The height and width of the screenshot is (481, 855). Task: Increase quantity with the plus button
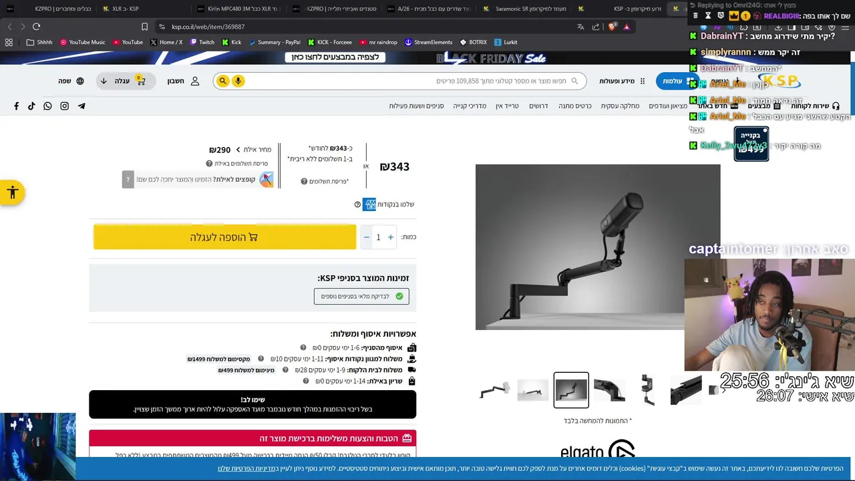point(391,237)
